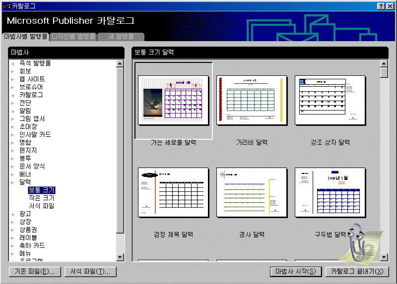The height and width of the screenshot is (284, 397).
Task: Click wizard list scroll up arrow
Action: [x=120, y=63]
